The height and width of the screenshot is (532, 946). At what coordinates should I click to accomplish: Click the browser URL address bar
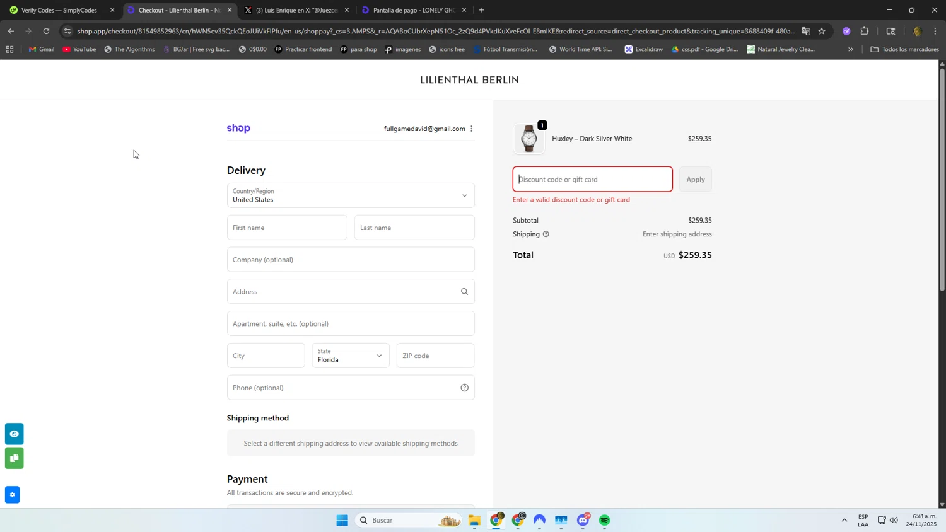(435, 31)
